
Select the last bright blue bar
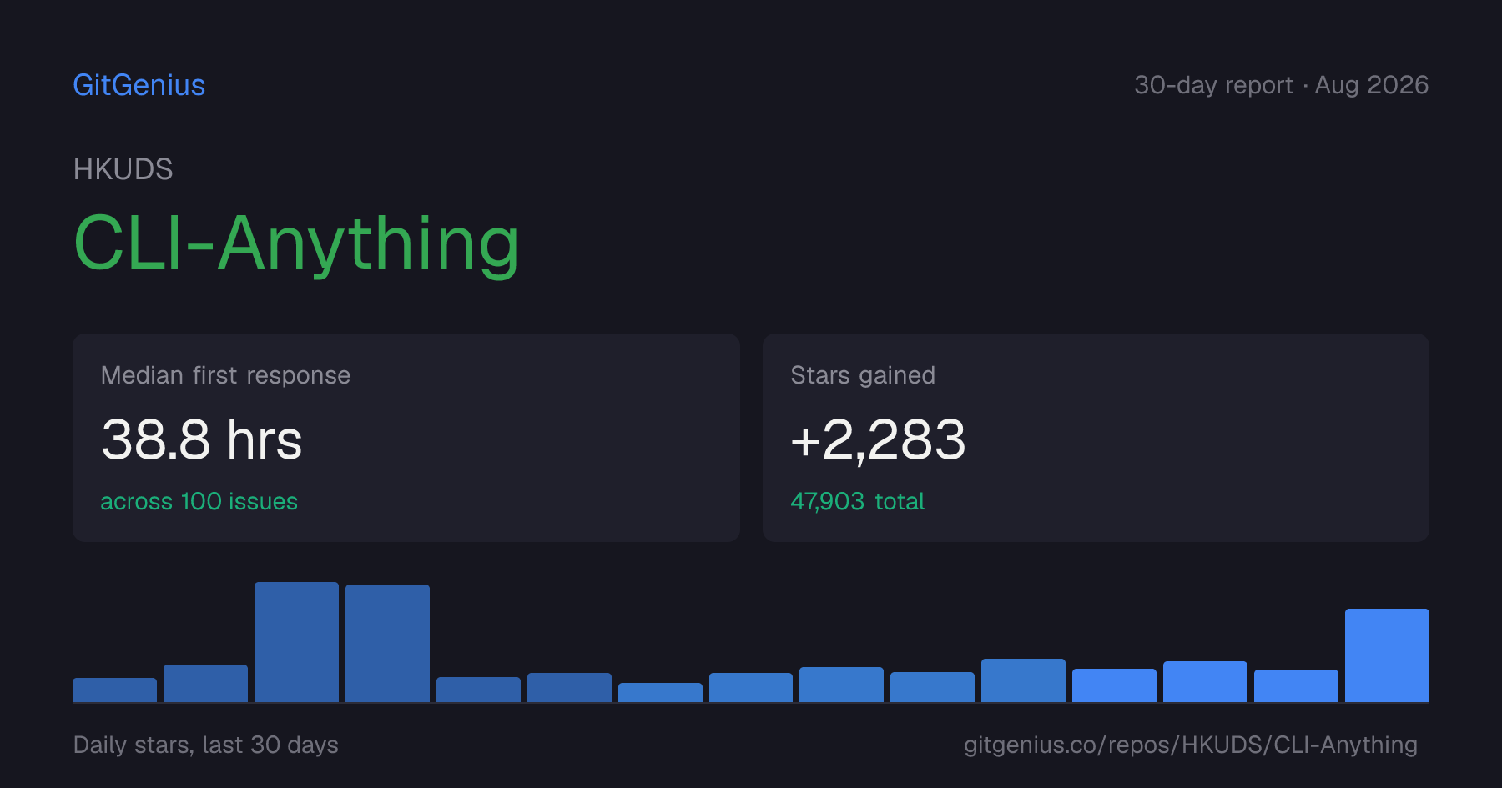tap(1387, 655)
